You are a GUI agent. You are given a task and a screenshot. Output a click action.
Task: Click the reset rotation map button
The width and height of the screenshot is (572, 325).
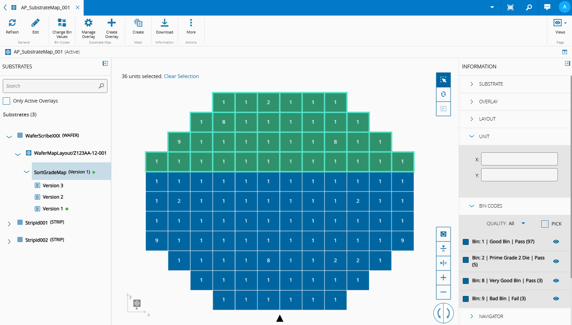pos(443,234)
